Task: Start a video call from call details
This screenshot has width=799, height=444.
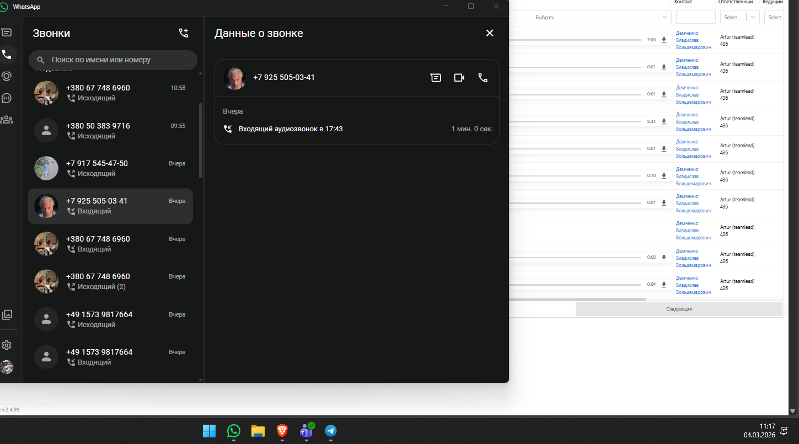Action: click(459, 78)
